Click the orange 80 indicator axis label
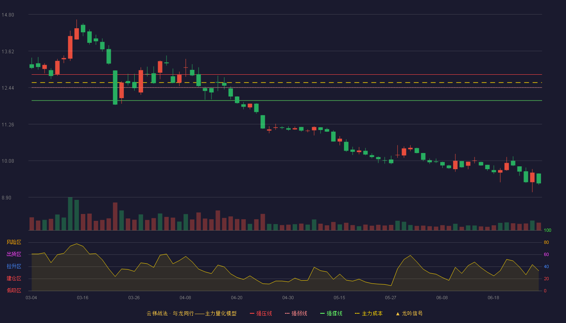 pyautogui.click(x=546, y=242)
